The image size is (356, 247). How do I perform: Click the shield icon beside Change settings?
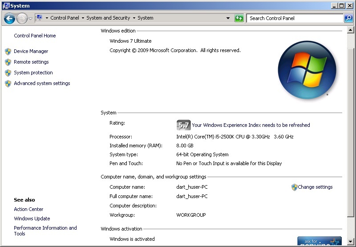click(294, 187)
